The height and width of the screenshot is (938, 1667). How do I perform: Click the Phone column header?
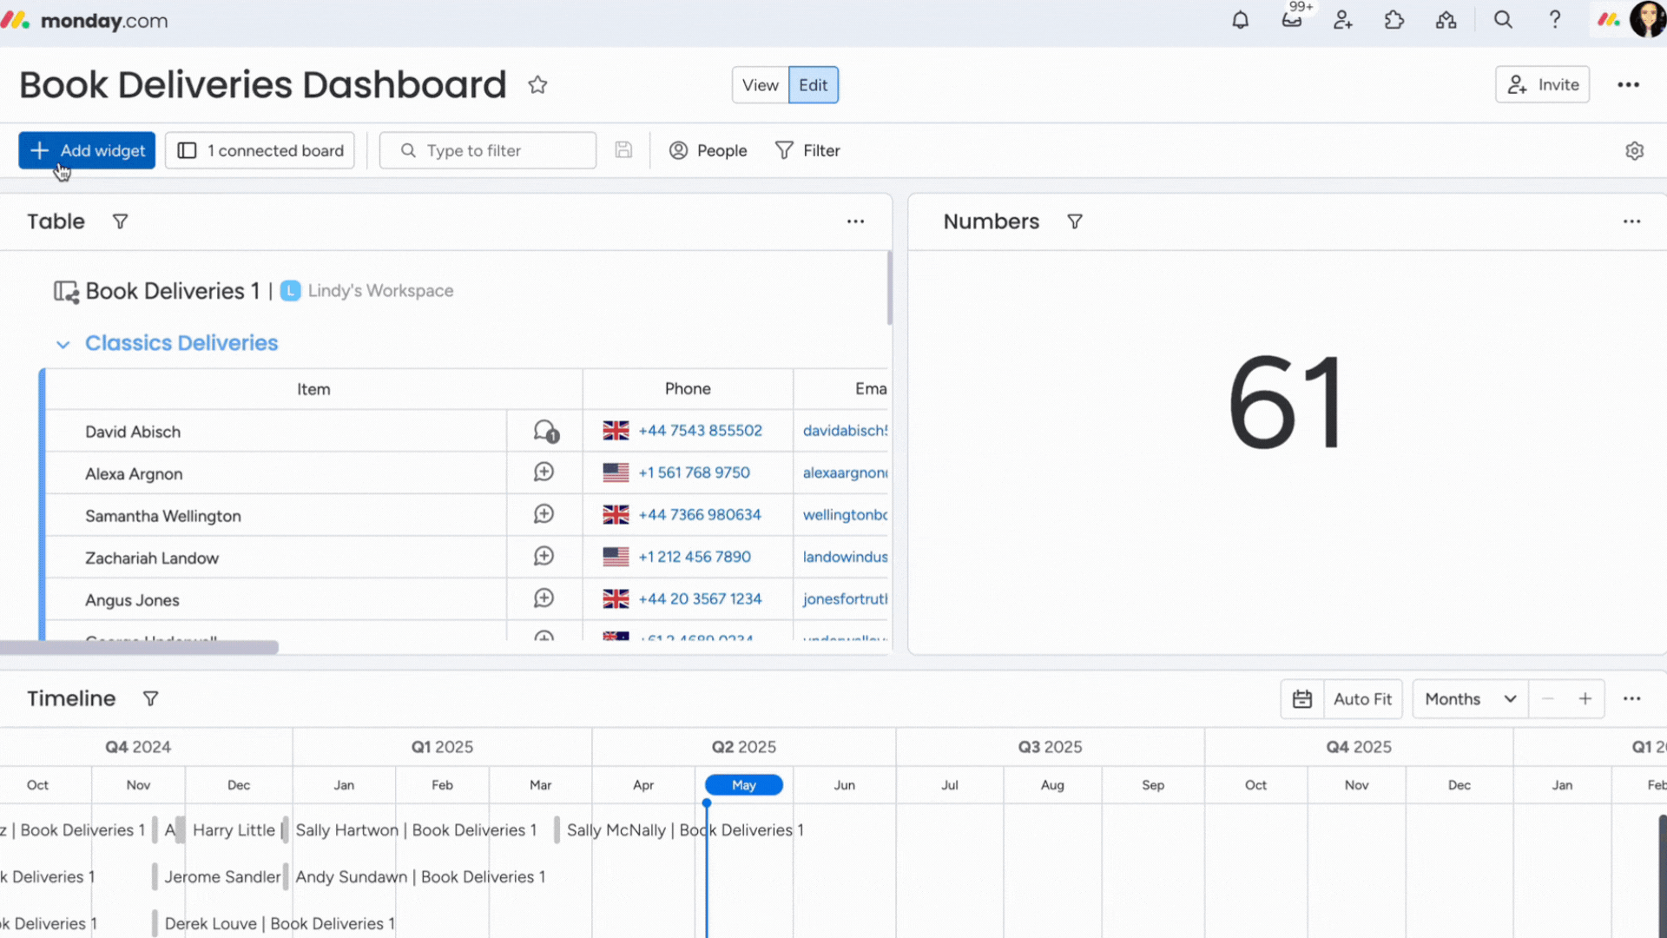pyautogui.click(x=688, y=389)
